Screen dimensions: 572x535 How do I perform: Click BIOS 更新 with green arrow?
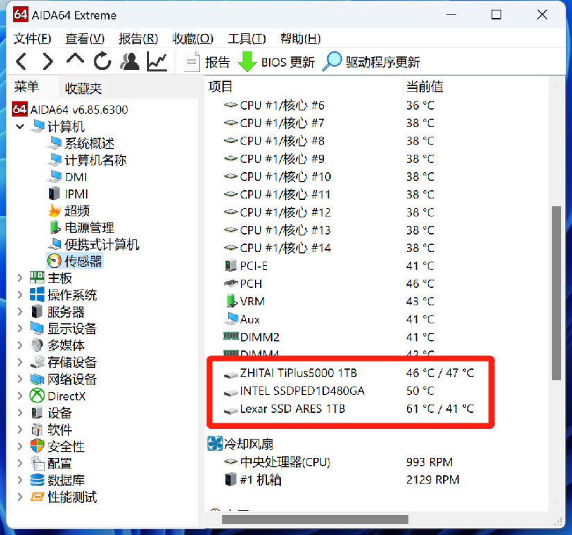276,62
